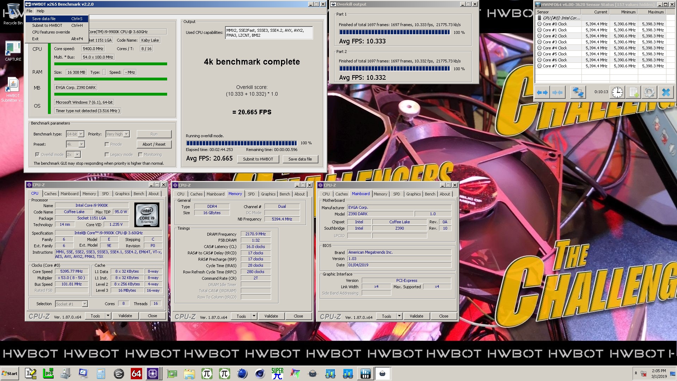Expand Tools arrow in CPU-Z CPU window

coord(108,316)
